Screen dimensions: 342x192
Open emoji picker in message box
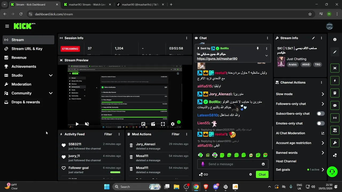(x=263, y=164)
